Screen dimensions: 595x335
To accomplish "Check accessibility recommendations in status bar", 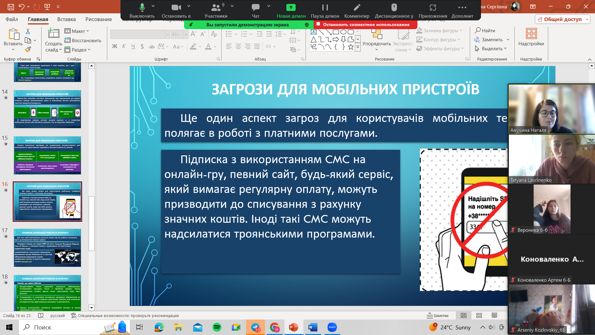I will pos(125,315).
